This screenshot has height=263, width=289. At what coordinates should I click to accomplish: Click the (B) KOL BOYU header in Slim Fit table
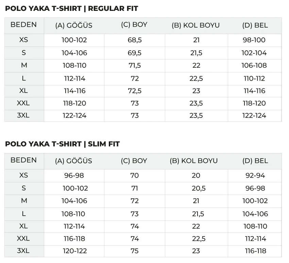(x=194, y=161)
